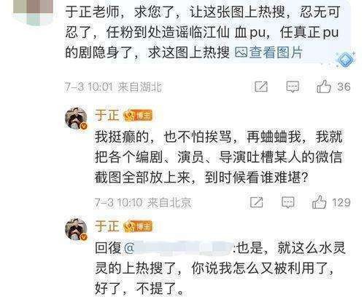Click the 博主 badge on first reply

138,116
